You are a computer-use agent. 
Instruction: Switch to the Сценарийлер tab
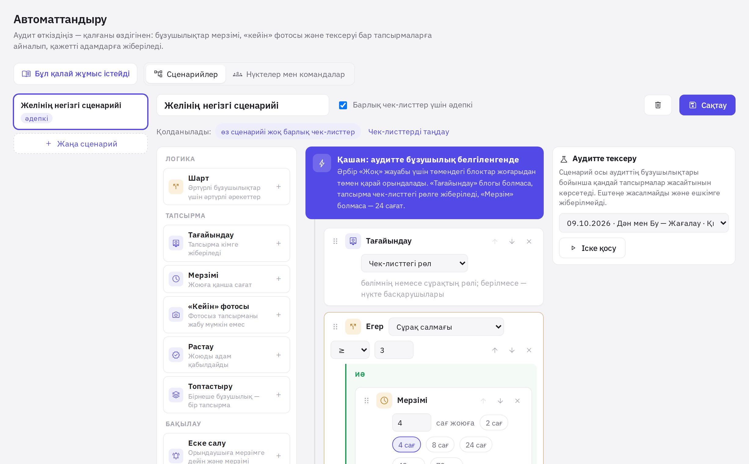[x=185, y=74]
